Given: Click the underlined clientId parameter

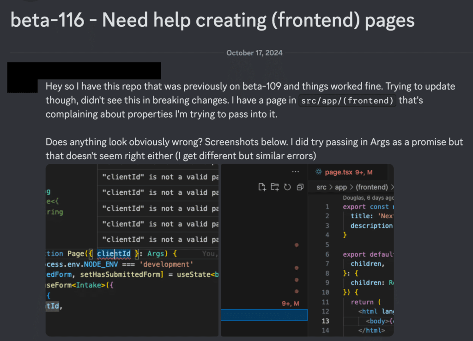Looking at the screenshot, I should [x=114, y=253].
